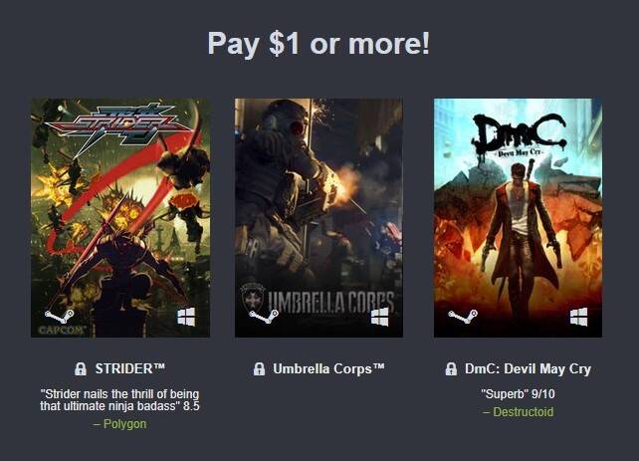
Task: Open the STRIDER cover art thumbnail
Action: click(x=120, y=218)
